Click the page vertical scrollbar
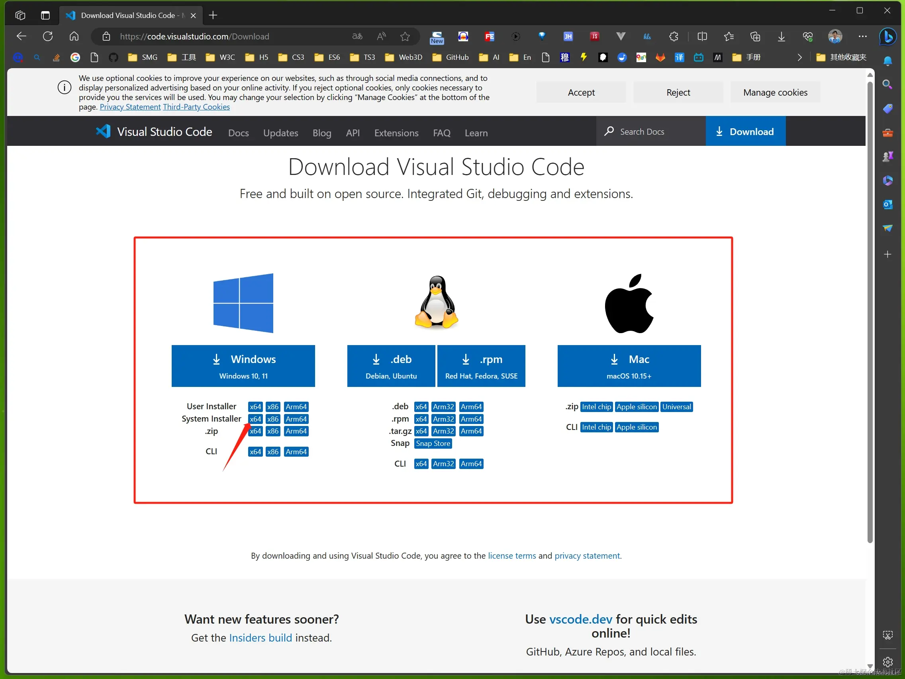Image resolution: width=905 pixels, height=679 pixels. [870, 311]
